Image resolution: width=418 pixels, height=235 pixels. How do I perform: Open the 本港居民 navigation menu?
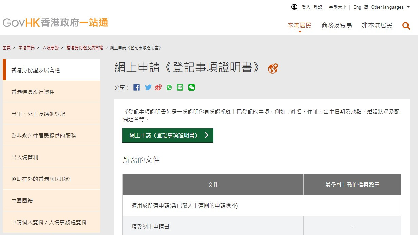click(x=299, y=25)
